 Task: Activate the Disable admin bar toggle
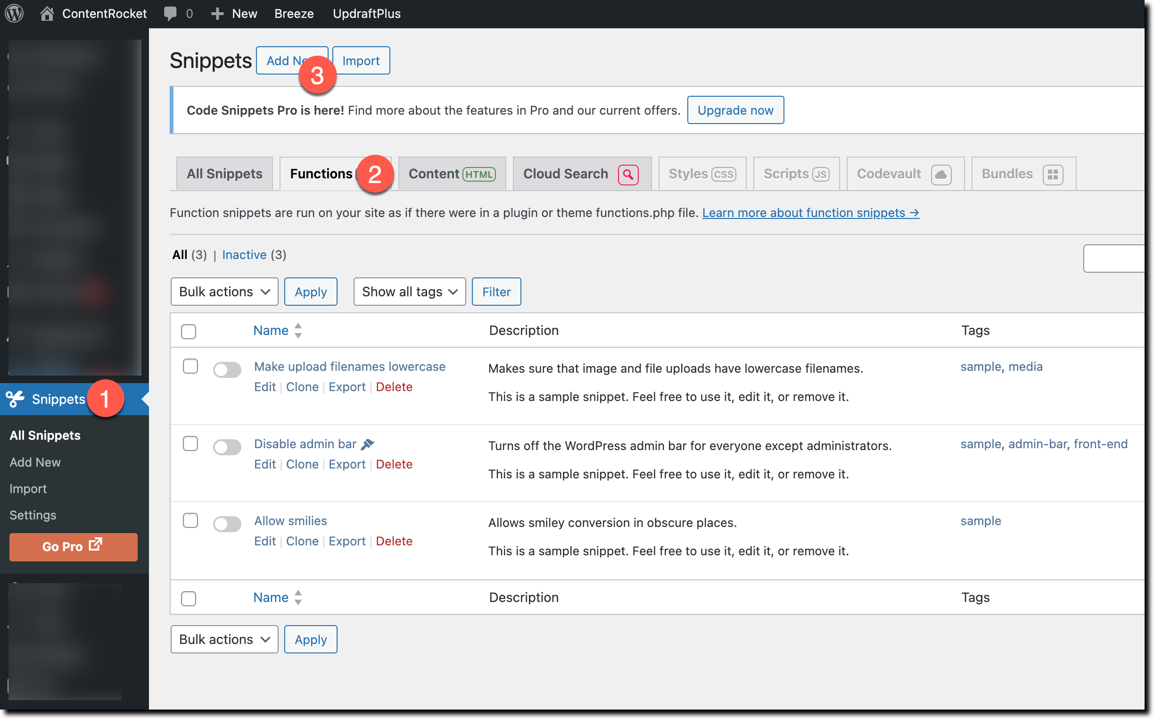click(227, 447)
